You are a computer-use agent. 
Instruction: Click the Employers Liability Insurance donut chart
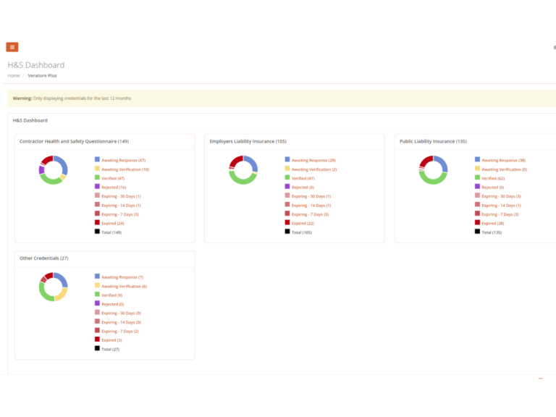click(243, 170)
